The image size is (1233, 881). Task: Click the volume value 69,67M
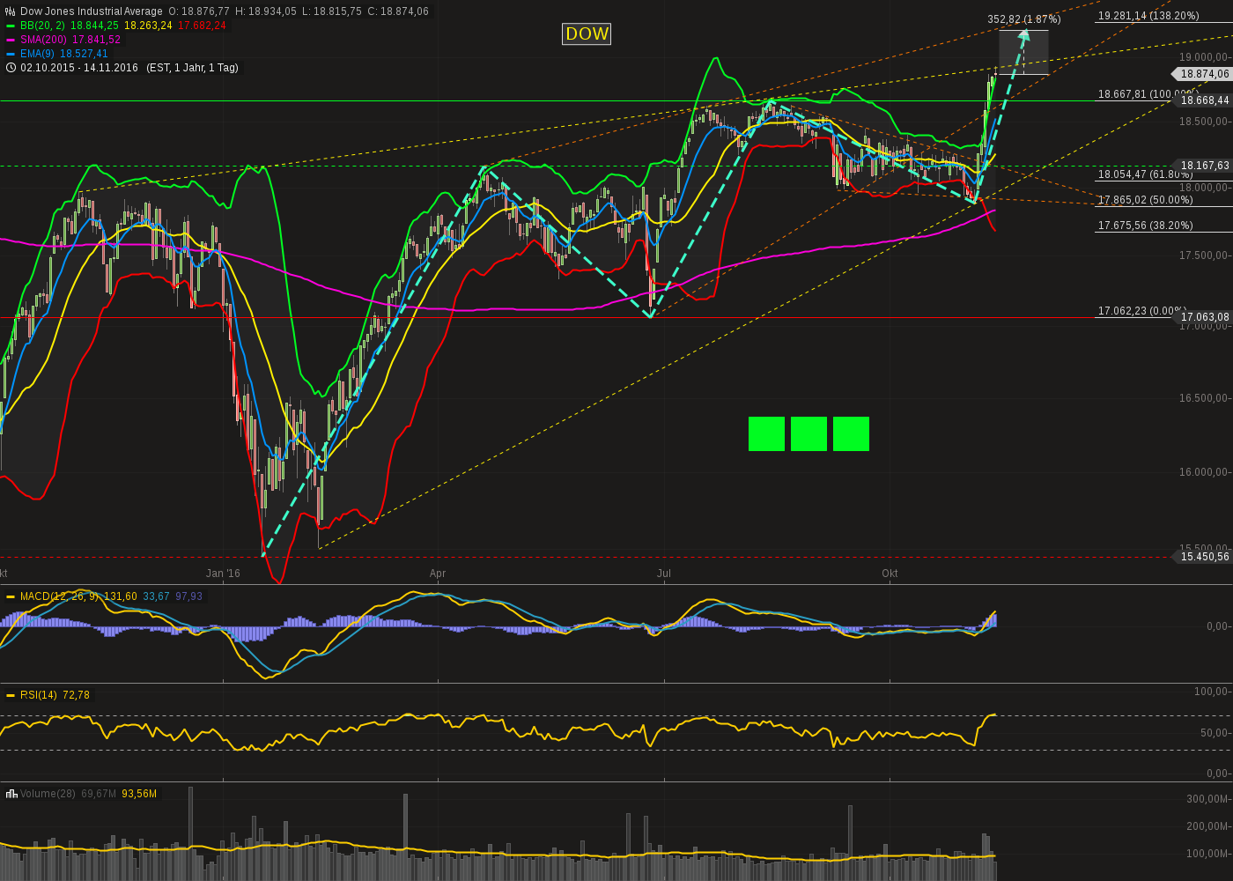[x=99, y=794]
